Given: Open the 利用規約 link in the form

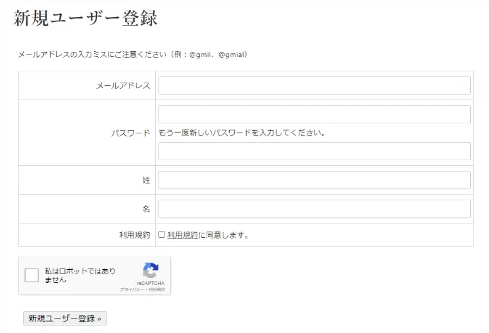Looking at the screenshot, I should click(x=182, y=235).
